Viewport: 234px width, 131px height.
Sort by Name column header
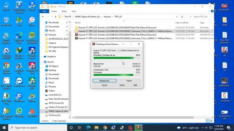tap(78, 23)
